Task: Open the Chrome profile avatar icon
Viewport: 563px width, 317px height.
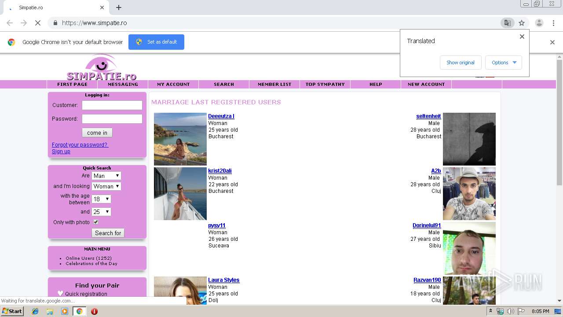Action: click(x=539, y=23)
